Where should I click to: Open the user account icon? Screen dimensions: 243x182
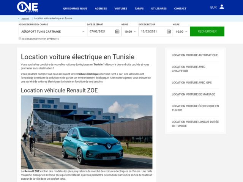click(x=222, y=7)
